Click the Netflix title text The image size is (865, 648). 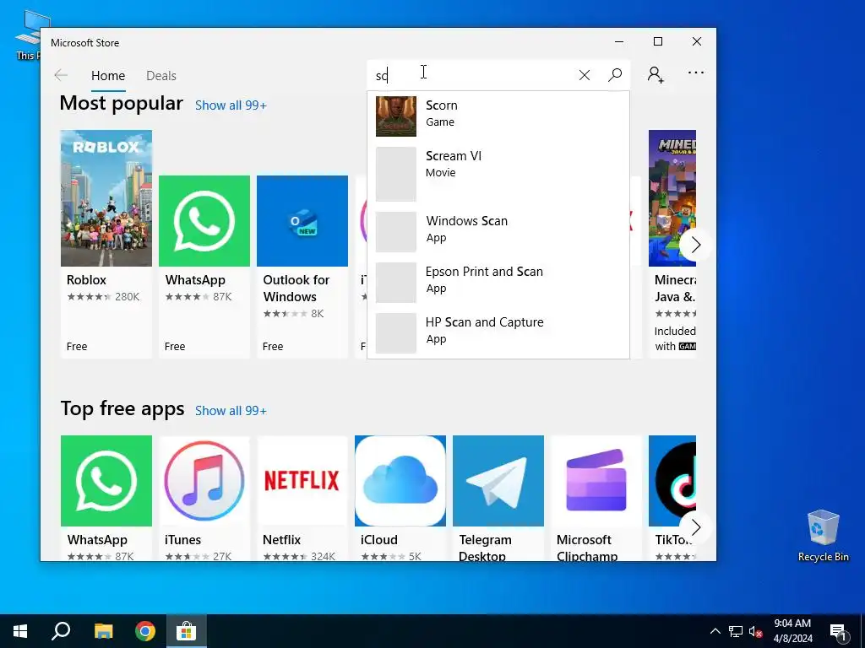pyautogui.click(x=281, y=540)
